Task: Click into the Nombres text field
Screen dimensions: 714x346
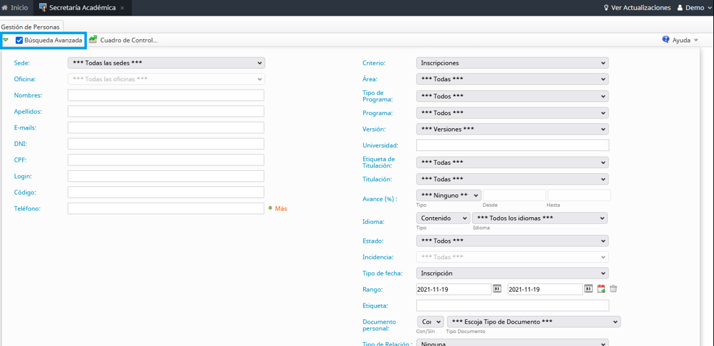Action: (166, 95)
